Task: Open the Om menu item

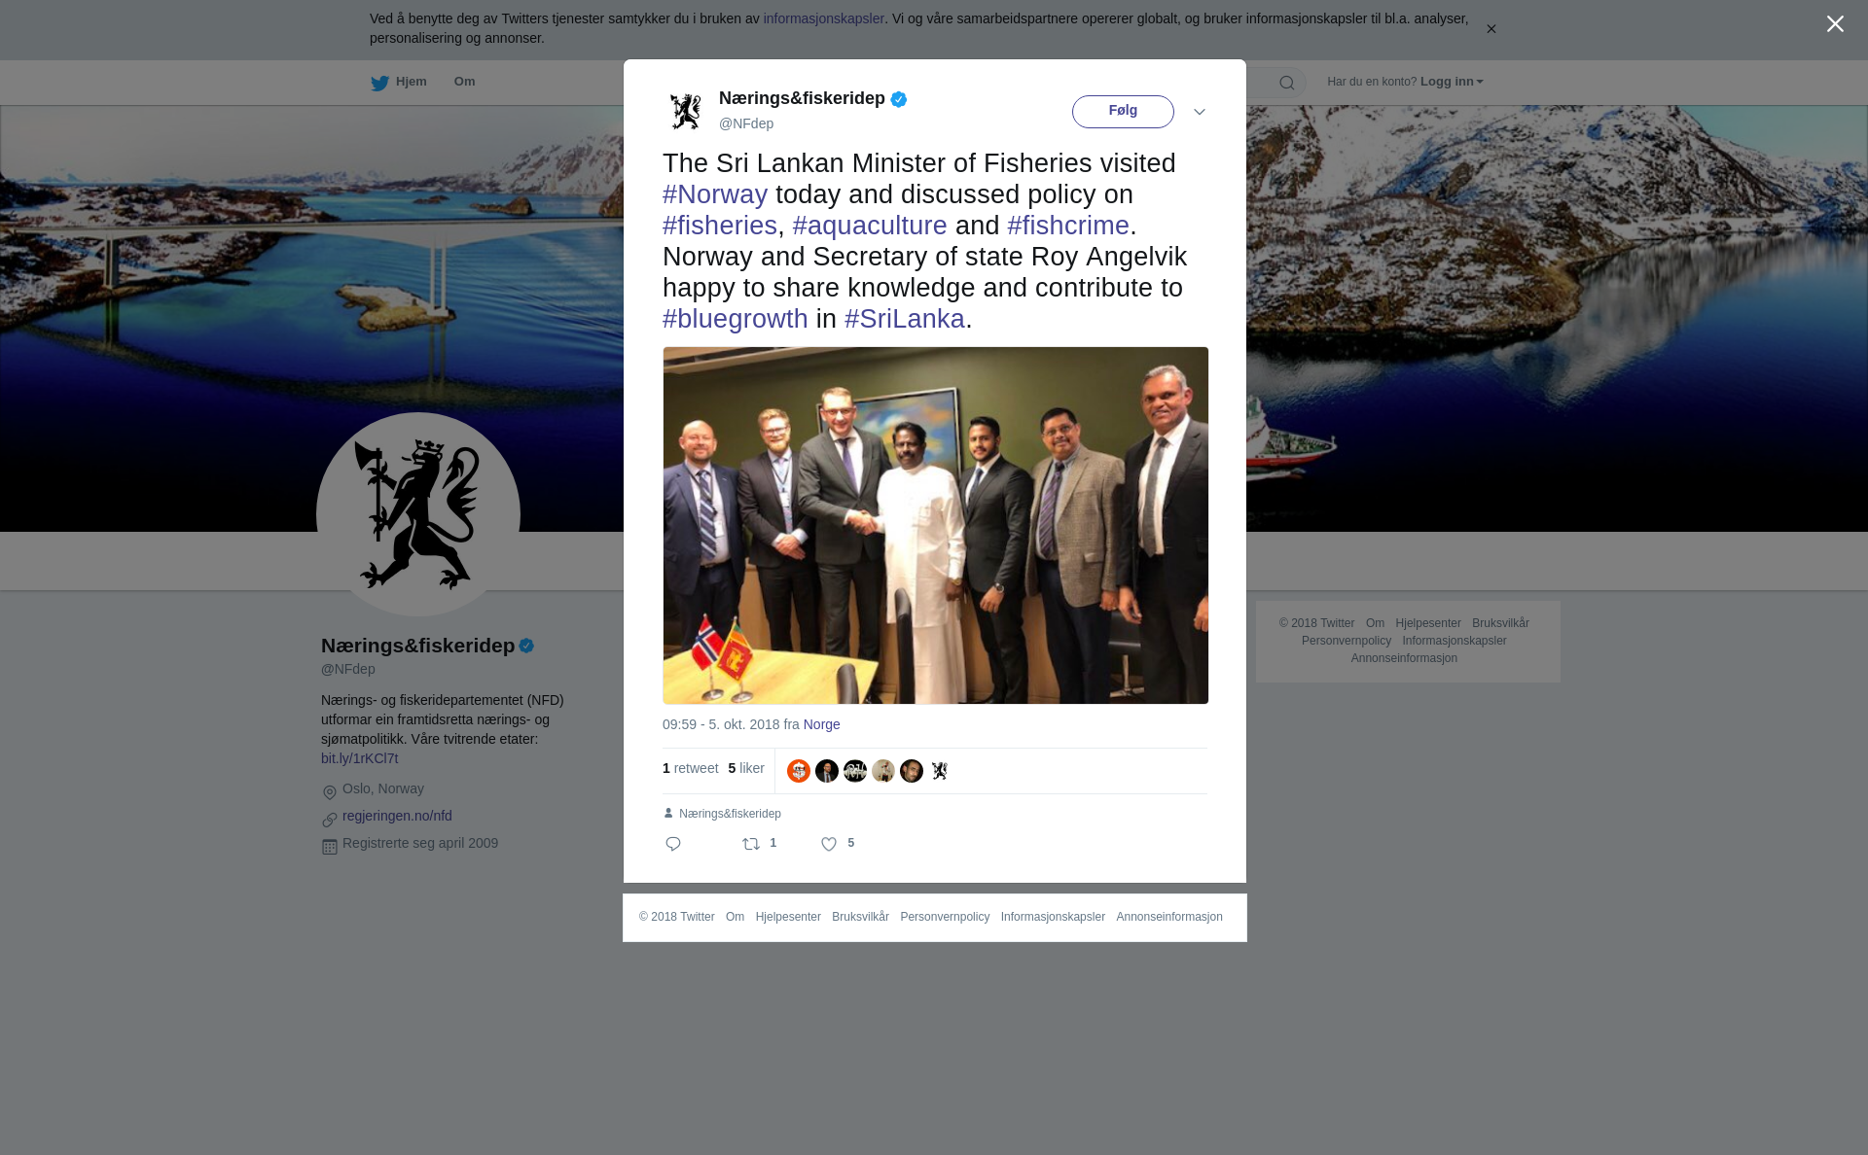Action: (x=464, y=82)
